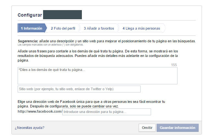The width and height of the screenshot is (214, 140).
Task: Click the asterisk mandatory fields note
Action: tap(51, 45)
